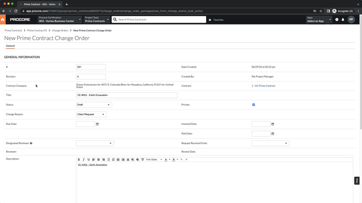
Task: Click into the Description text area
Action: tap(214, 182)
